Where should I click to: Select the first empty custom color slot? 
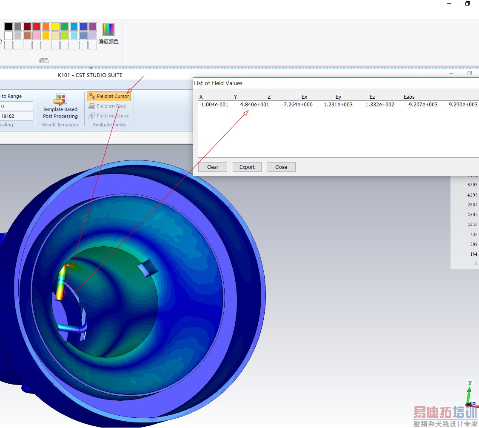9,45
